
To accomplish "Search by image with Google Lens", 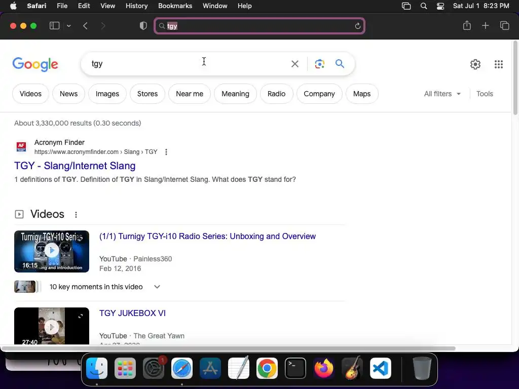I will pos(319,64).
